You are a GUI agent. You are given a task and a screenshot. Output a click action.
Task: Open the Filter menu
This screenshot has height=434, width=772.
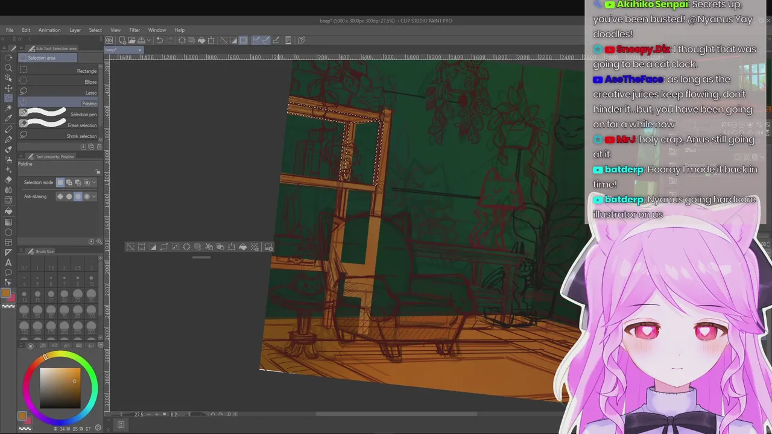[134, 30]
